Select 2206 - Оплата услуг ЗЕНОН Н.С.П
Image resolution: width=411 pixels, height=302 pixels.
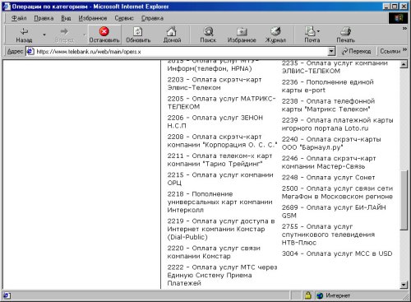pos(215,122)
